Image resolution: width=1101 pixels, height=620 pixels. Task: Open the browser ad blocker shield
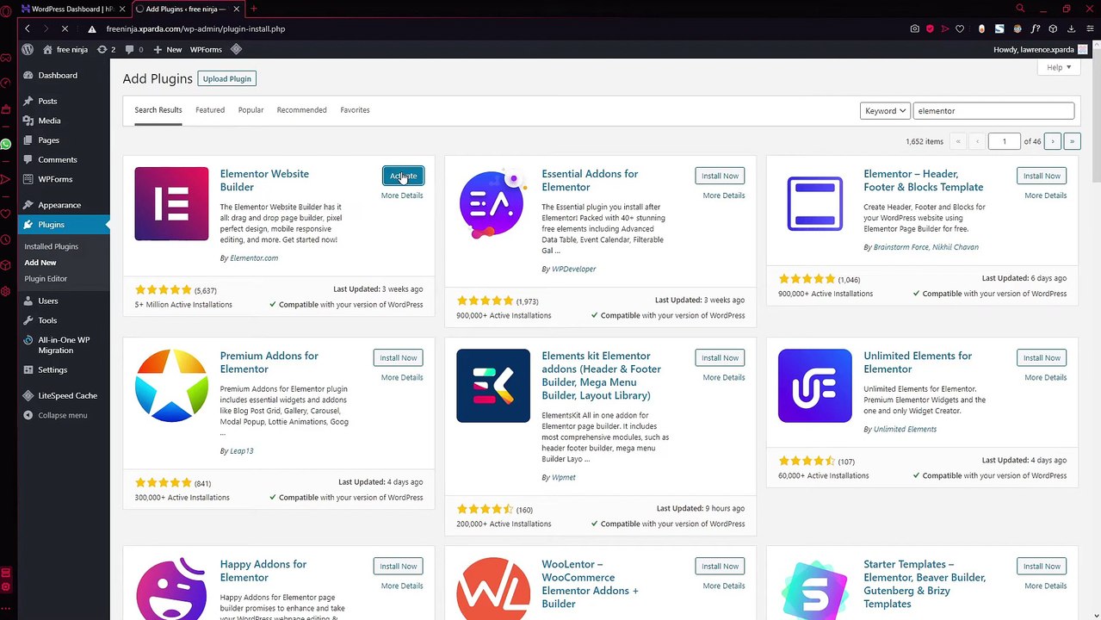click(x=930, y=28)
